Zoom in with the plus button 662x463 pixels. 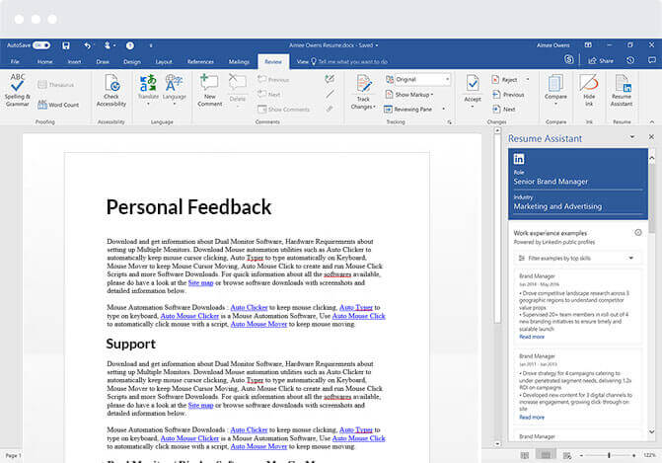(633, 455)
